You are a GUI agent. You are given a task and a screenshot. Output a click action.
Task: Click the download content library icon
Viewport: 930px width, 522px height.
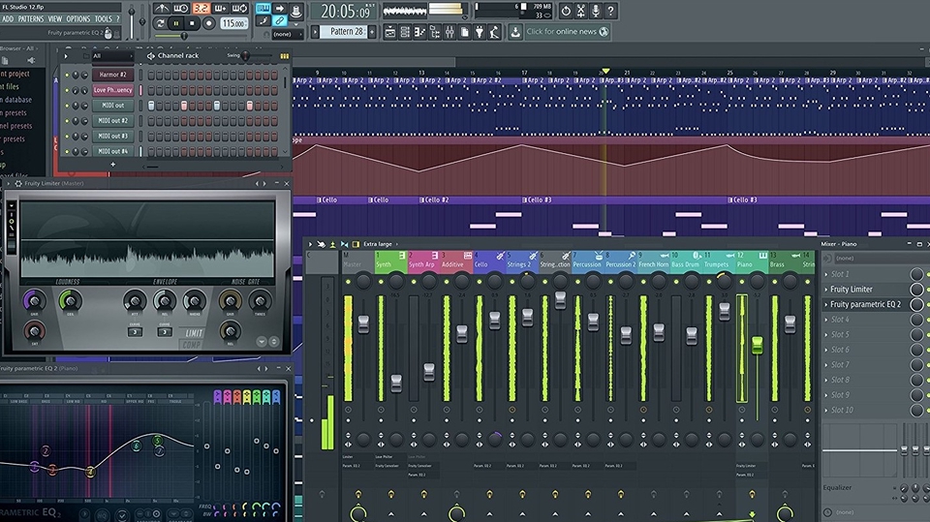[x=515, y=32]
